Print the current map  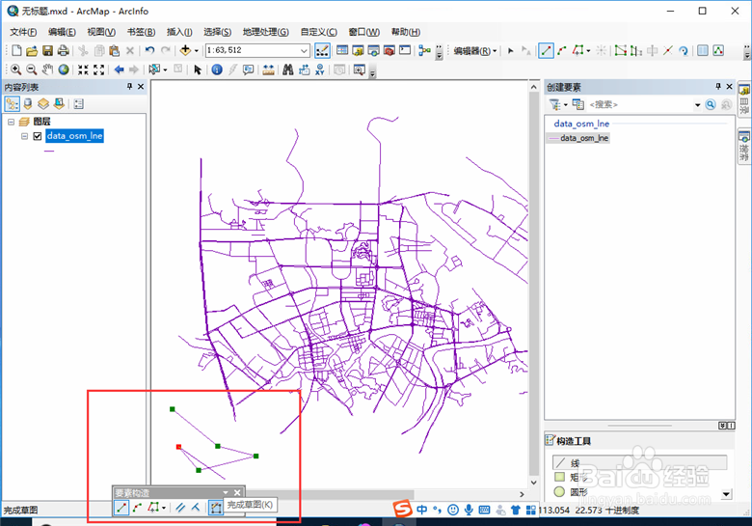[63, 50]
